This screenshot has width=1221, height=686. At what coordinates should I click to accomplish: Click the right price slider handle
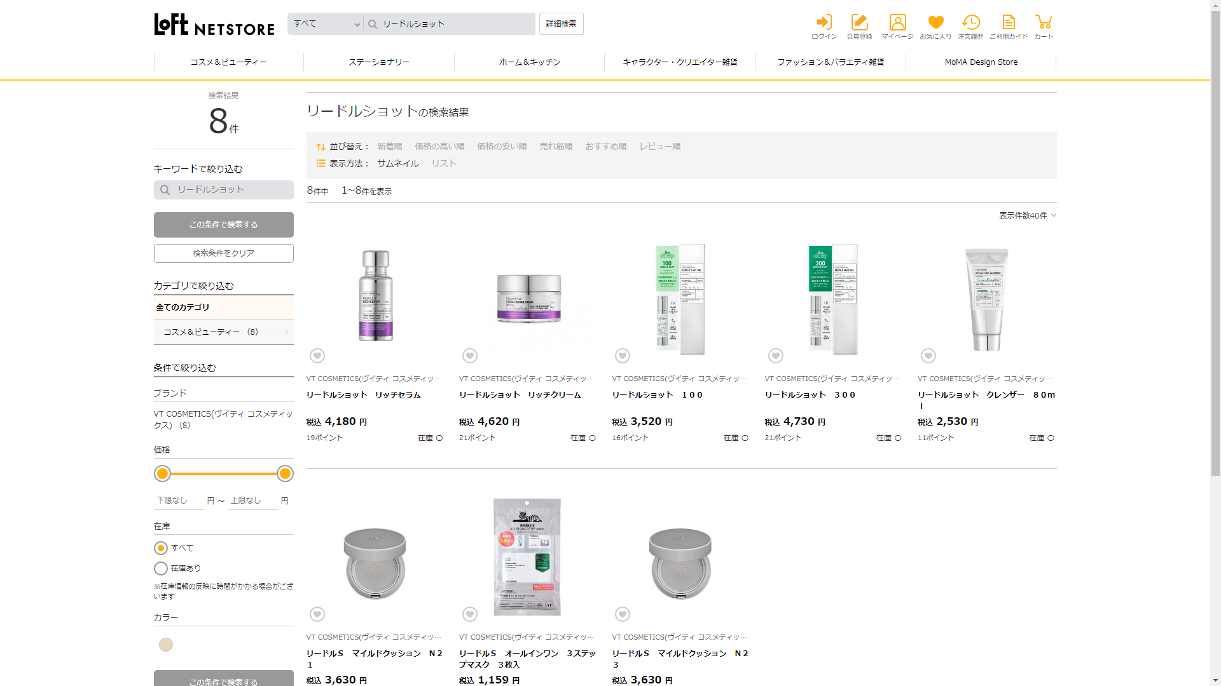click(285, 474)
